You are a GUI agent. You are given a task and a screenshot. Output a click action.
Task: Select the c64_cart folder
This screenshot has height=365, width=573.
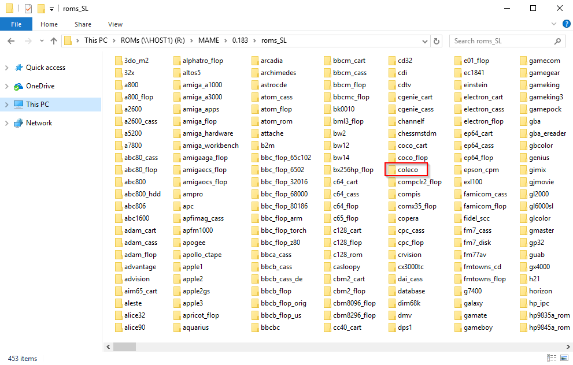click(341, 182)
